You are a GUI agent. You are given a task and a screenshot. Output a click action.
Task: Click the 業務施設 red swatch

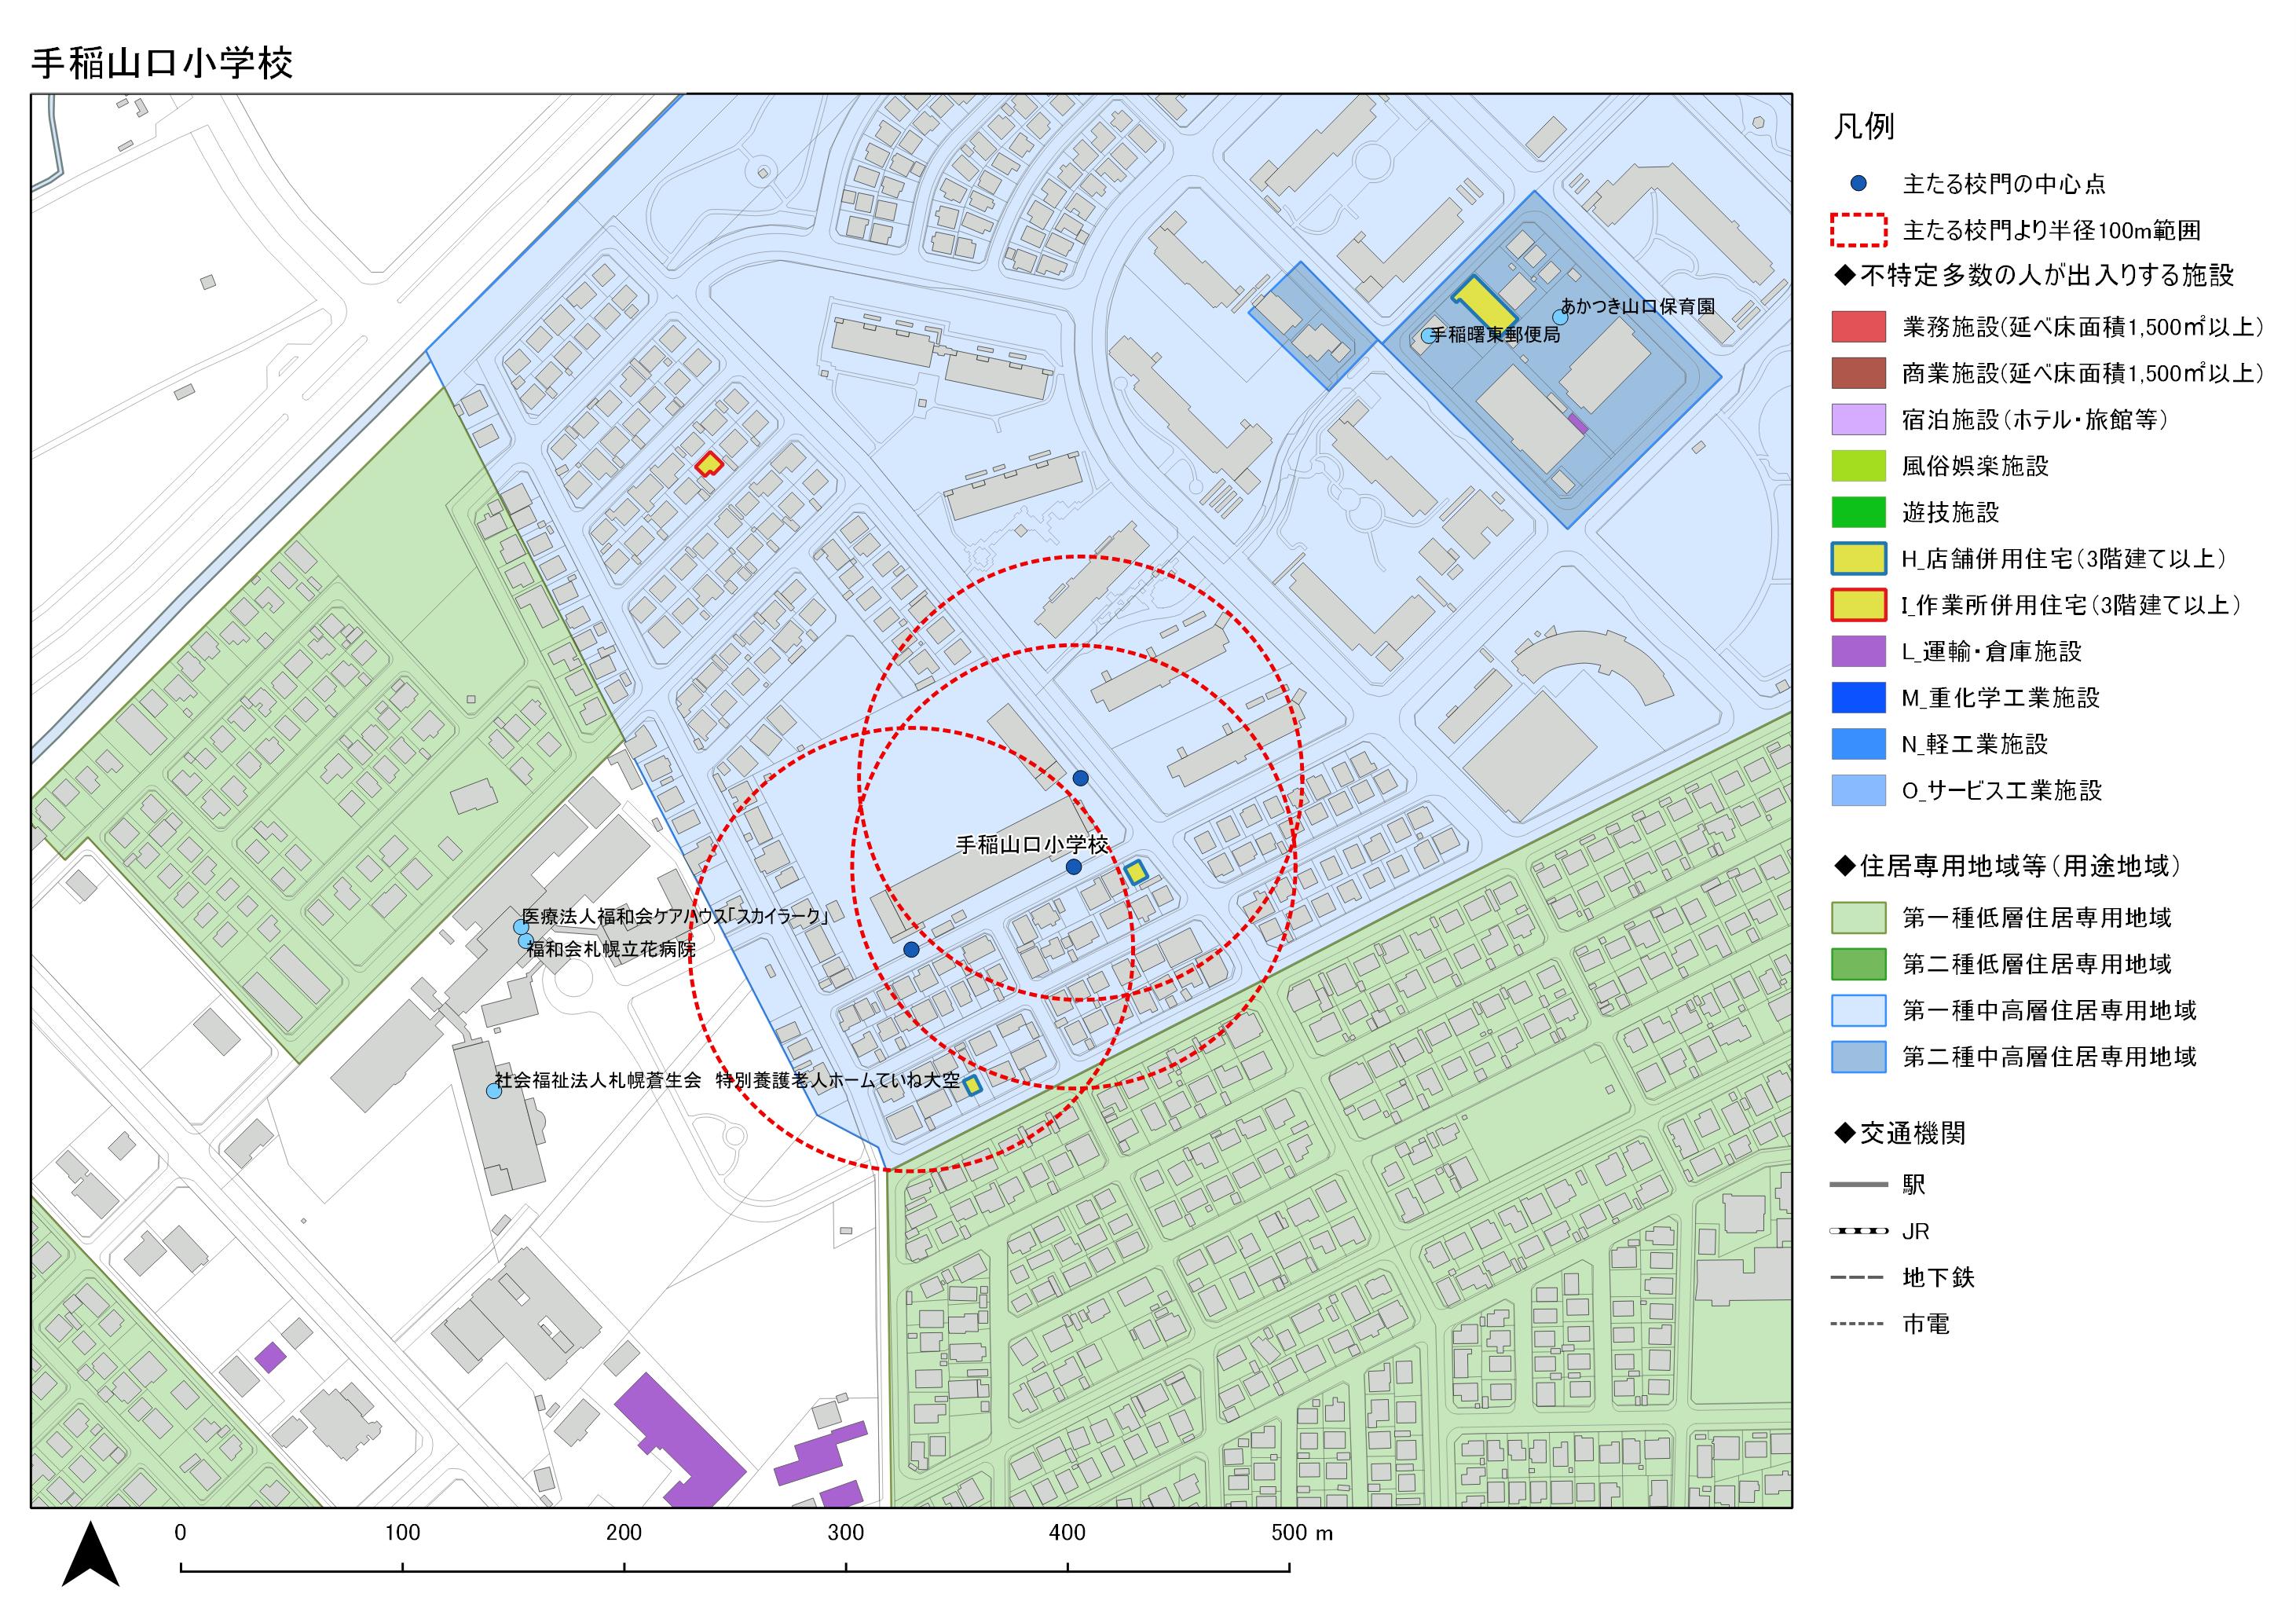(1858, 327)
